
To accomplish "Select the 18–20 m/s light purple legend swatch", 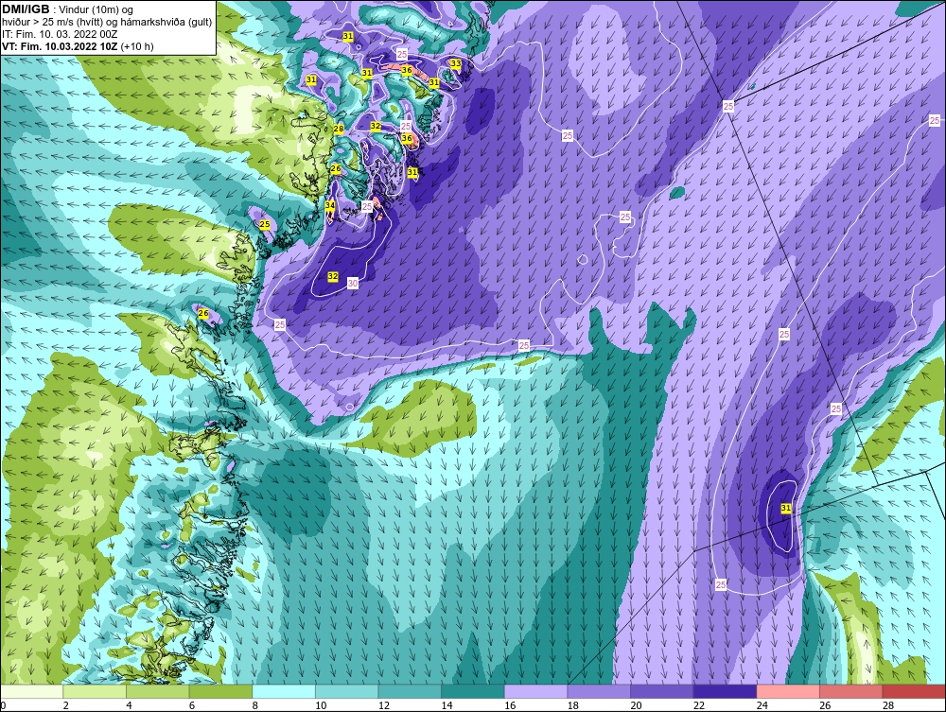I will (599, 691).
